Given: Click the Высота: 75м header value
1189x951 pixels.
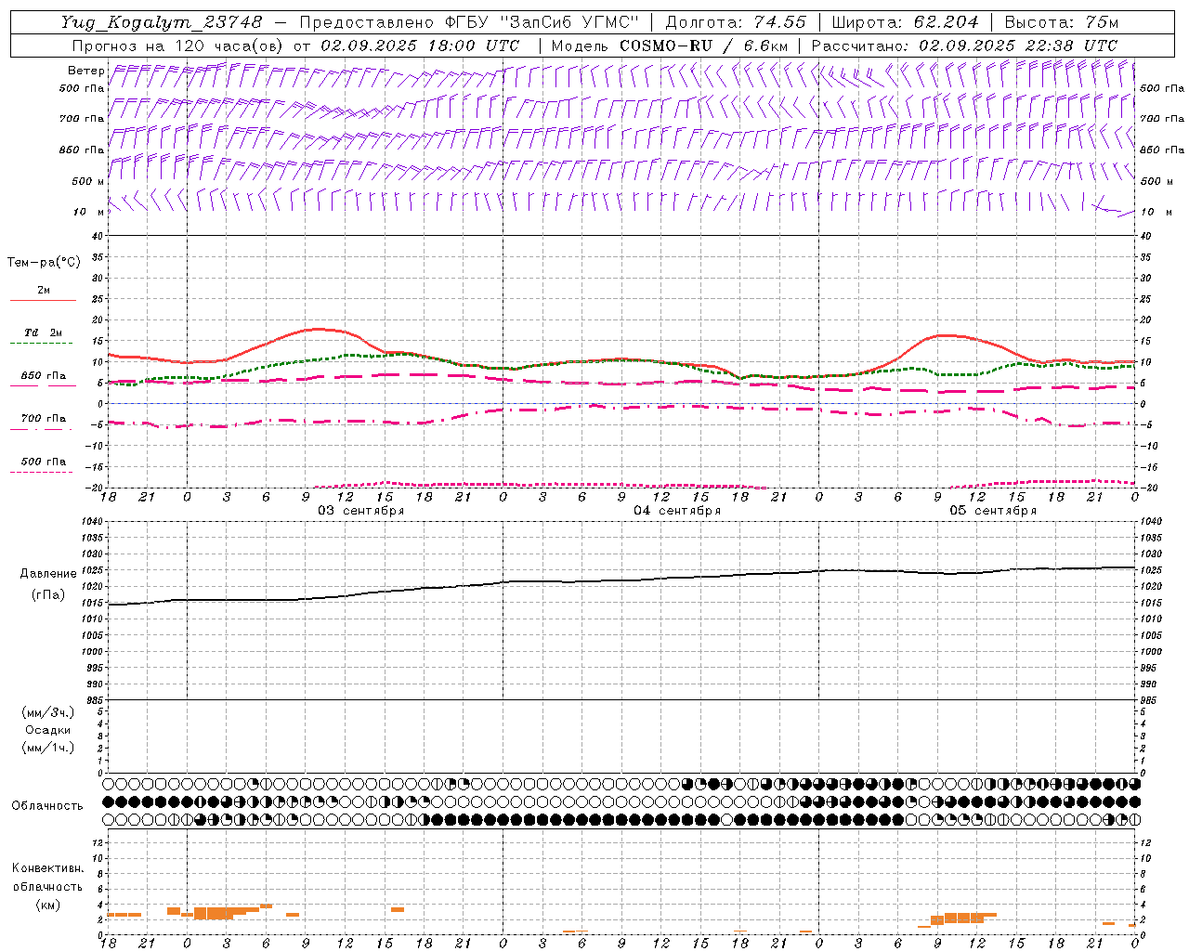Looking at the screenshot, I should pyautogui.click(x=1062, y=22).
